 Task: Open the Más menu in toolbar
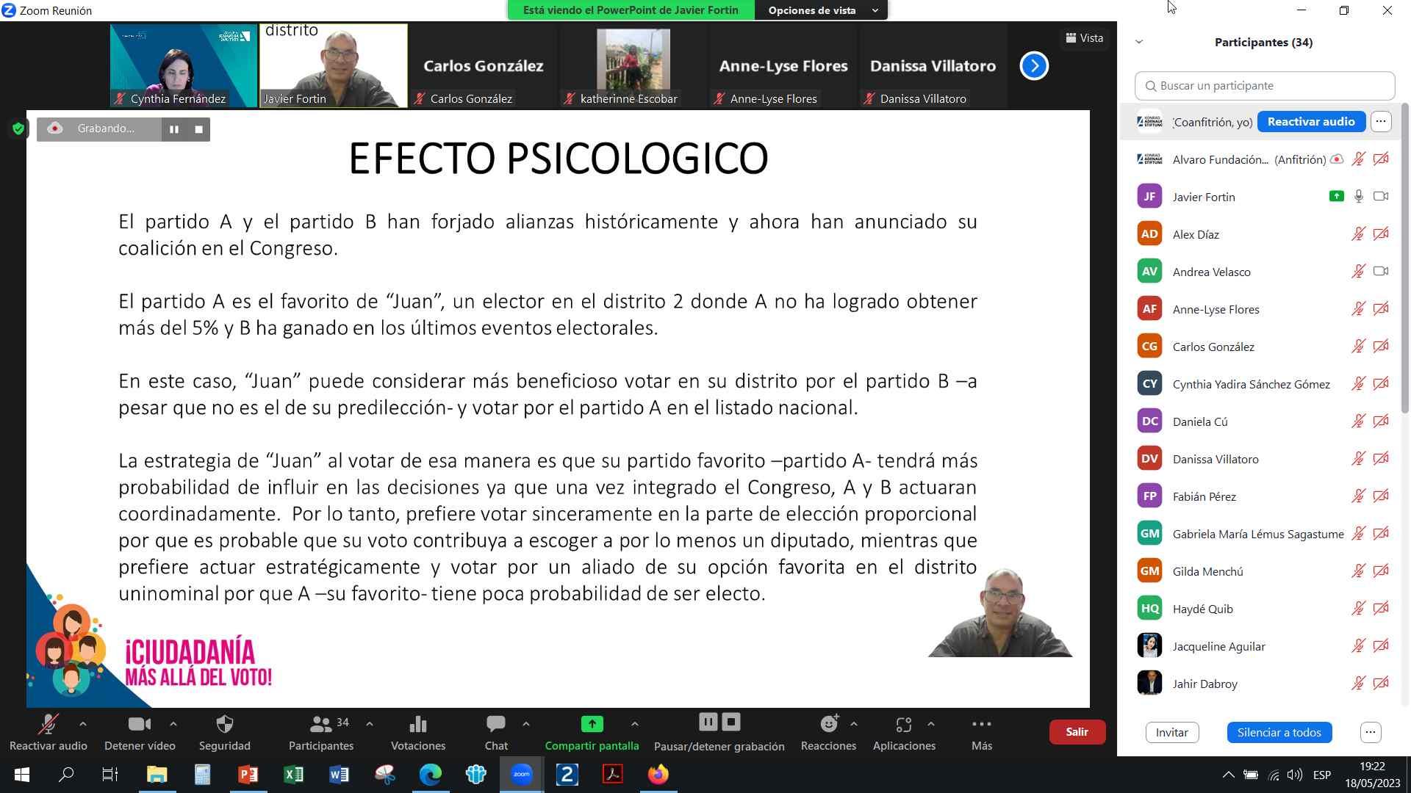coord(981,725)
